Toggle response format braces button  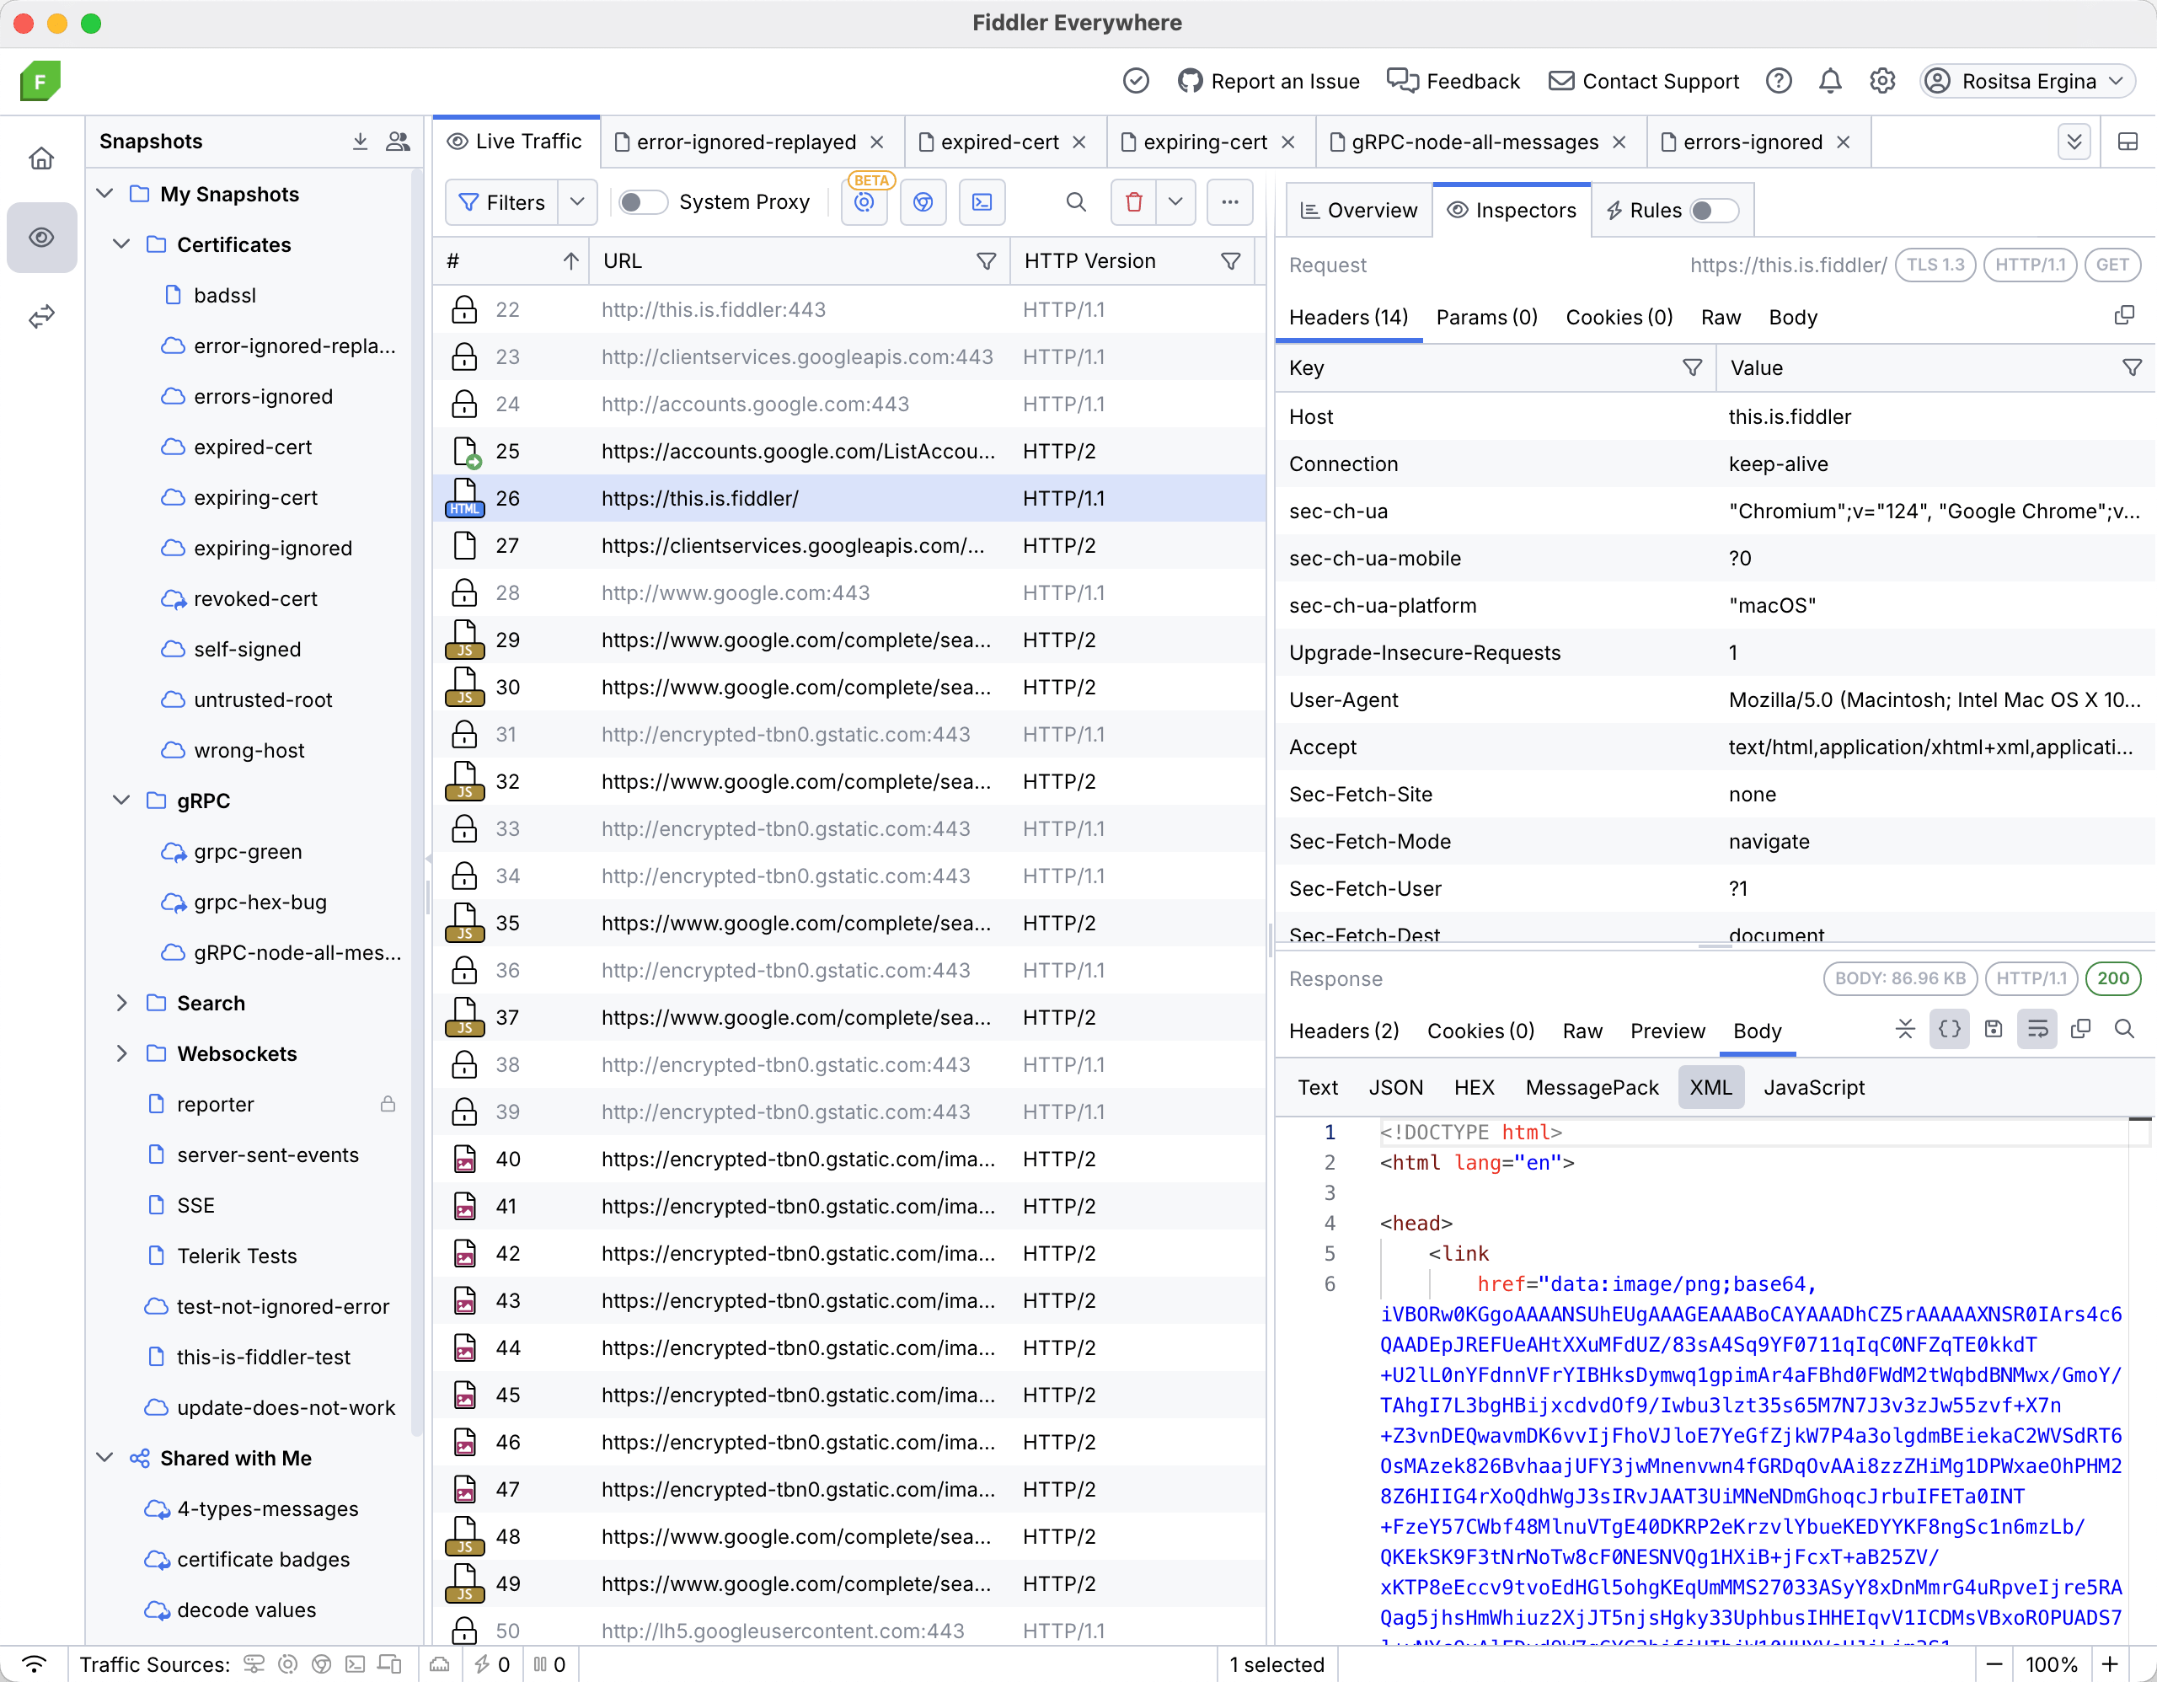[x=1949, y=1029]
